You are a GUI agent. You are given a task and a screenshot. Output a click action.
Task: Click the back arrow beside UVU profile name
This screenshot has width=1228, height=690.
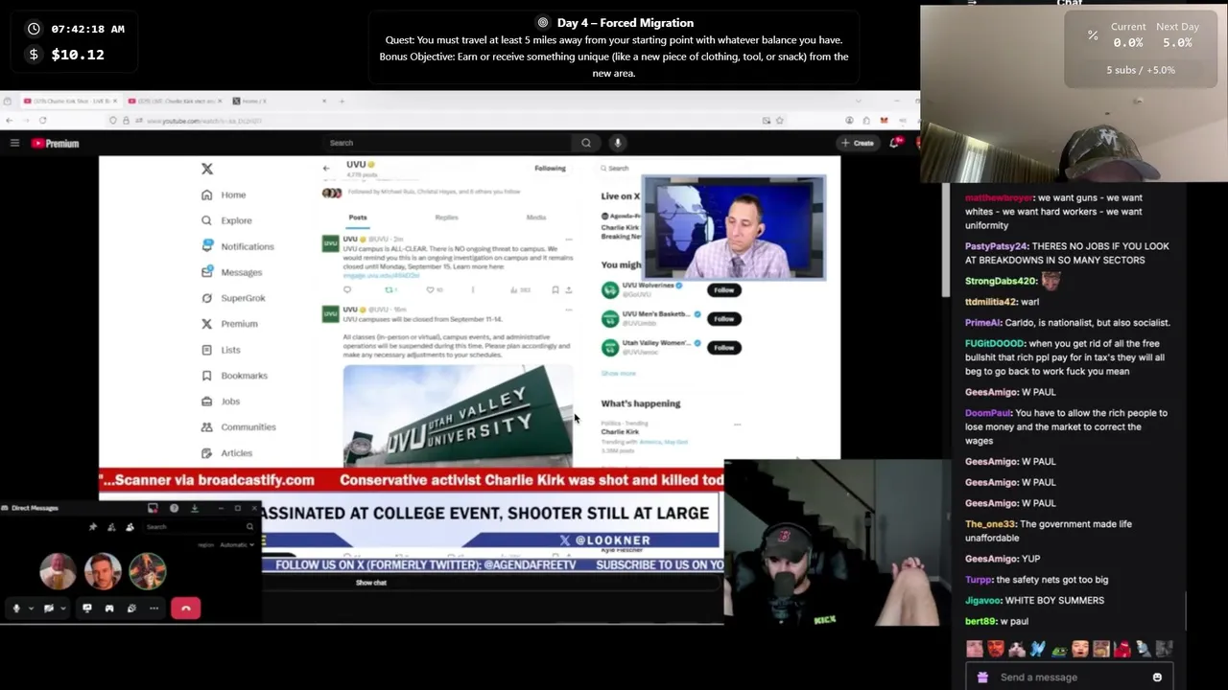point(326,169)
